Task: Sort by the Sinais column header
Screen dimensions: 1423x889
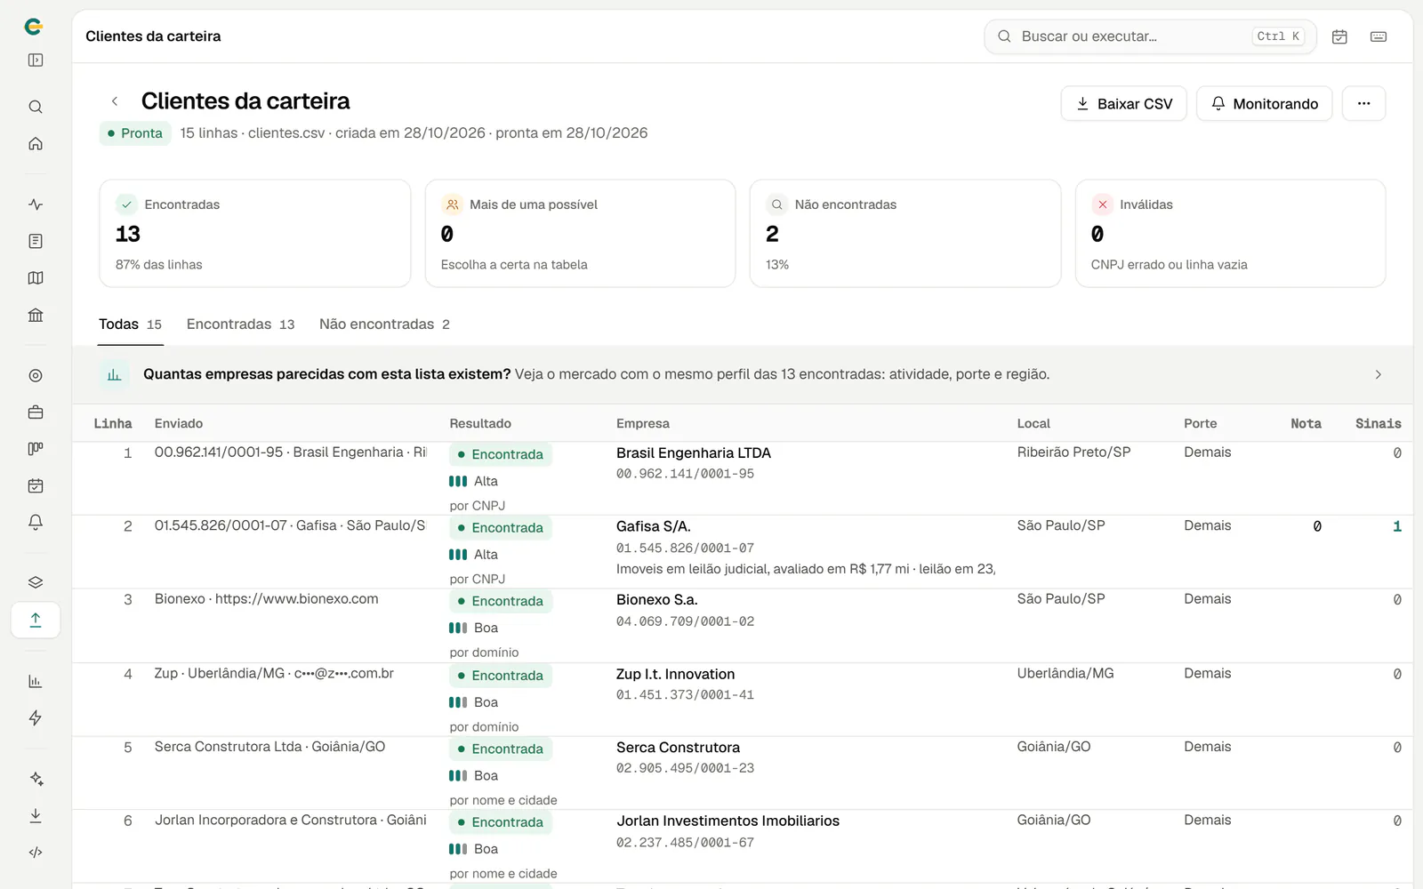Action: pyautogui.click(x=1378, y=424)
